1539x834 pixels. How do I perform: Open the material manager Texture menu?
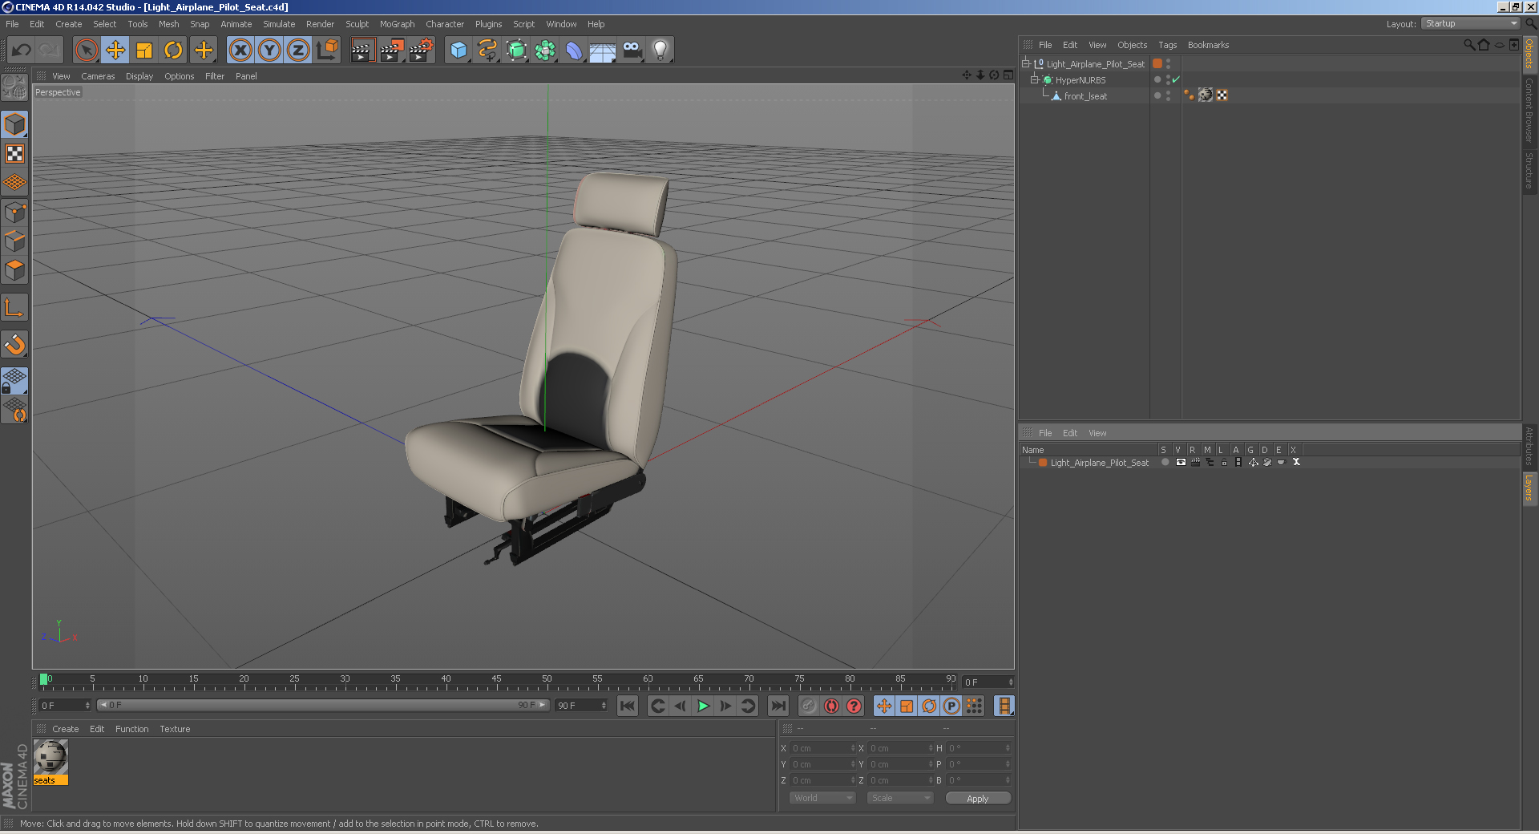tap(175, 729)
